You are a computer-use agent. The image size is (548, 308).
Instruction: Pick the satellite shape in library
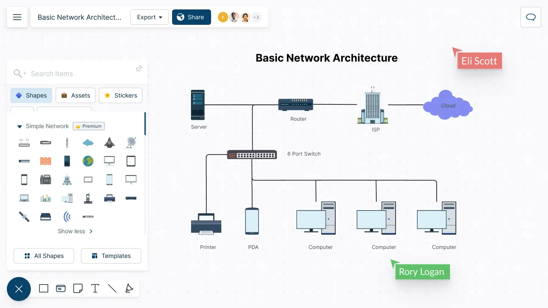(x=24, y=216)
